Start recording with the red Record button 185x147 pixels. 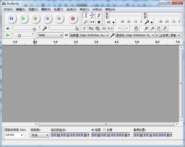73,18
